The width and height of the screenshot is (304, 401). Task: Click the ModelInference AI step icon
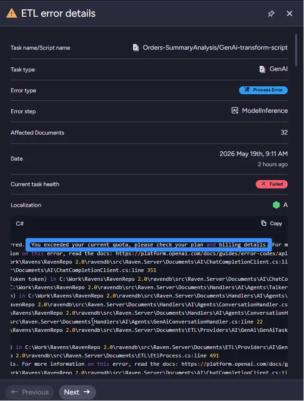235,110
